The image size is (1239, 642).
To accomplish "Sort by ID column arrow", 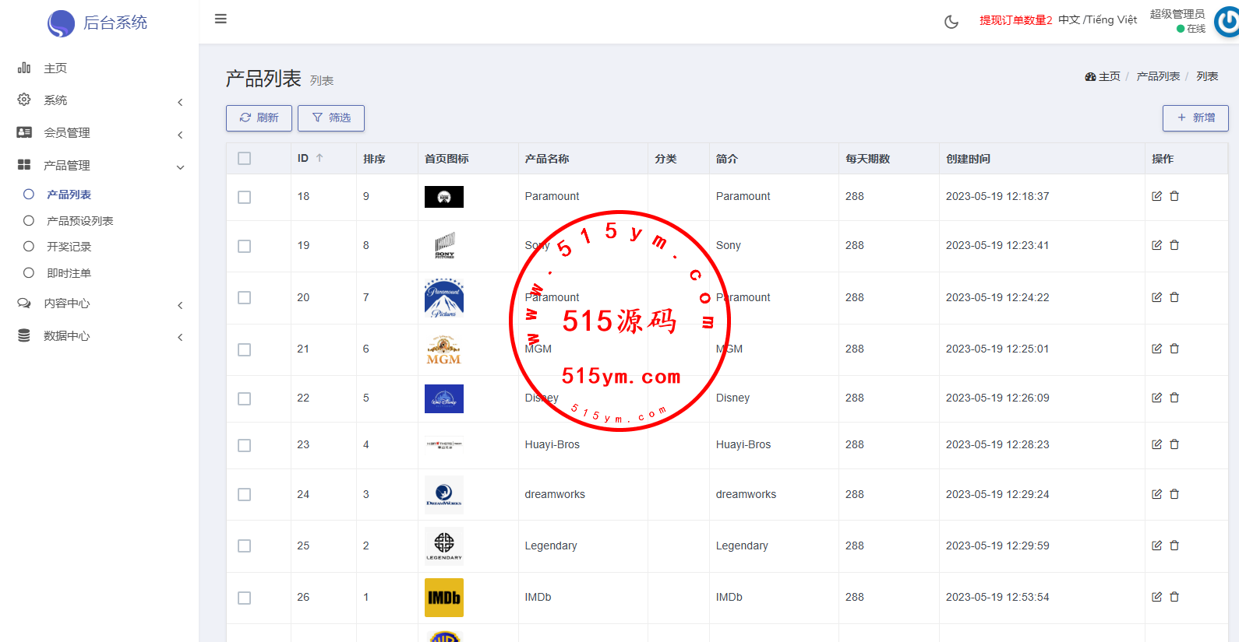I will (x=319, y=158).
